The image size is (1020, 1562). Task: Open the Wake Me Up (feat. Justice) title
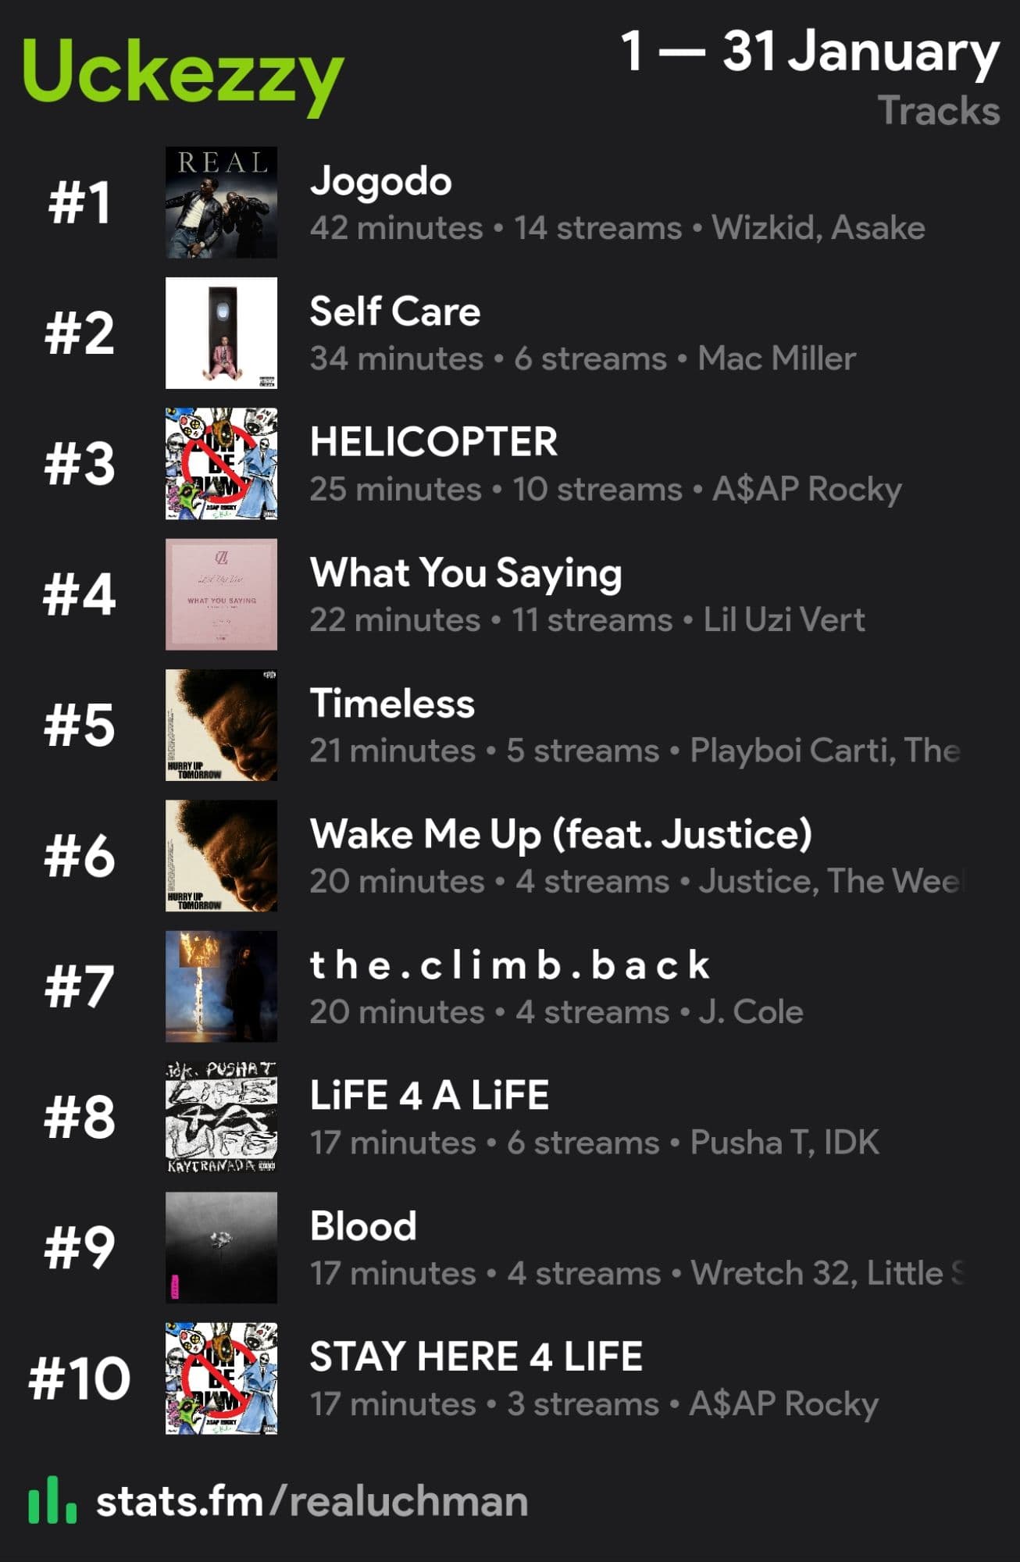[x=561, y=834]
